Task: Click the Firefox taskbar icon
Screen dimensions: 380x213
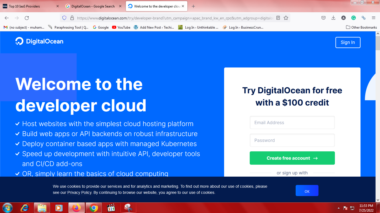Action: pos(76,208)
